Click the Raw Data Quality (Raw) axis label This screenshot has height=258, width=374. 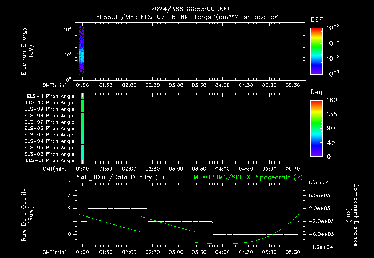tap(27, 215)
